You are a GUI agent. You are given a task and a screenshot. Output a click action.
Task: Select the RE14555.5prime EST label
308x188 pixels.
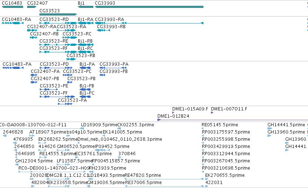point(58,154)
